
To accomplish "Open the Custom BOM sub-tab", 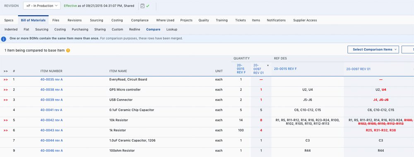I will pos(117,29).
